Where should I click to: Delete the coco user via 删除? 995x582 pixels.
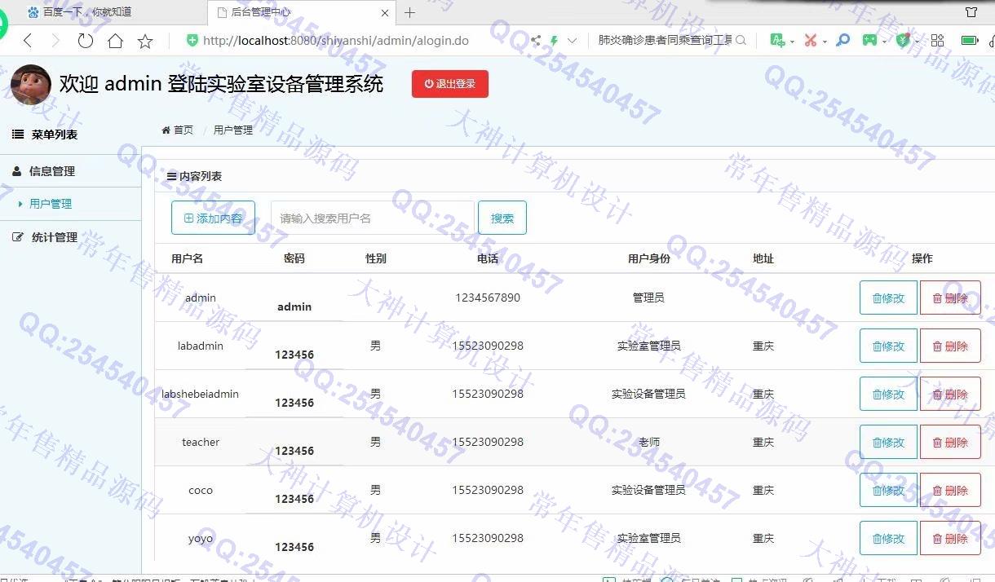click(950, 490)
